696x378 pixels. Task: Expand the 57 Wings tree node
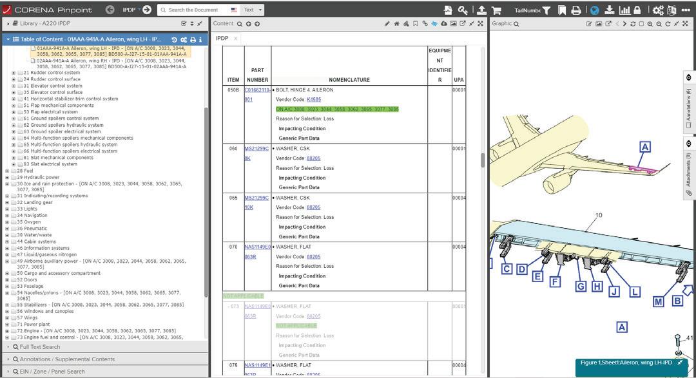[7, 318]
